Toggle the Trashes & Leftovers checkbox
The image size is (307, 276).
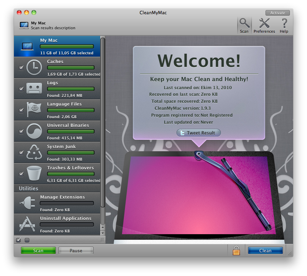pos(21,174)
